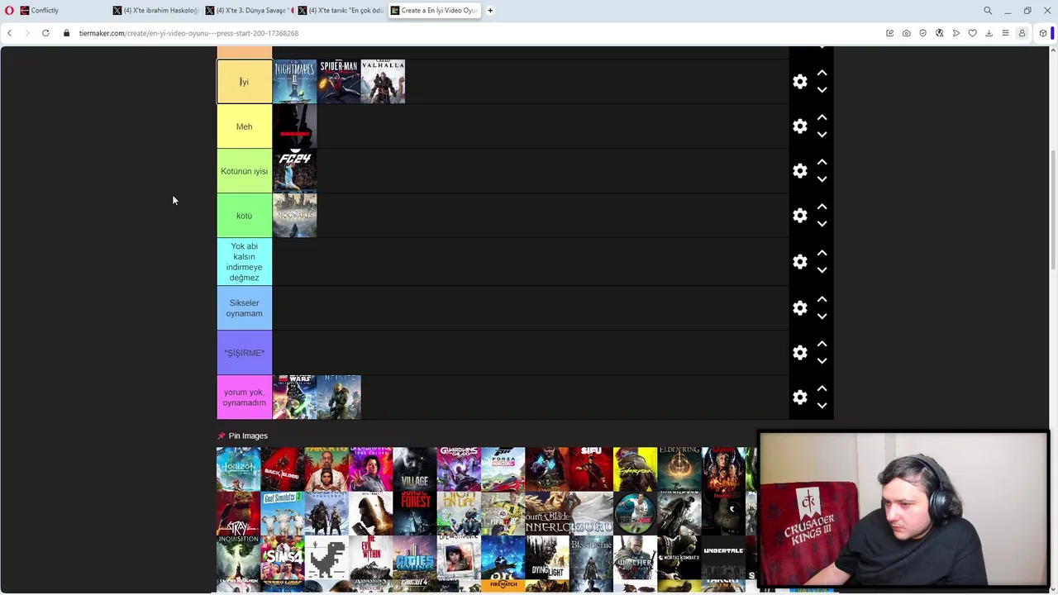Pick Goat Simulator 3 cover from pool
This screenshot has width=1058, height=595.
point(283,513)
